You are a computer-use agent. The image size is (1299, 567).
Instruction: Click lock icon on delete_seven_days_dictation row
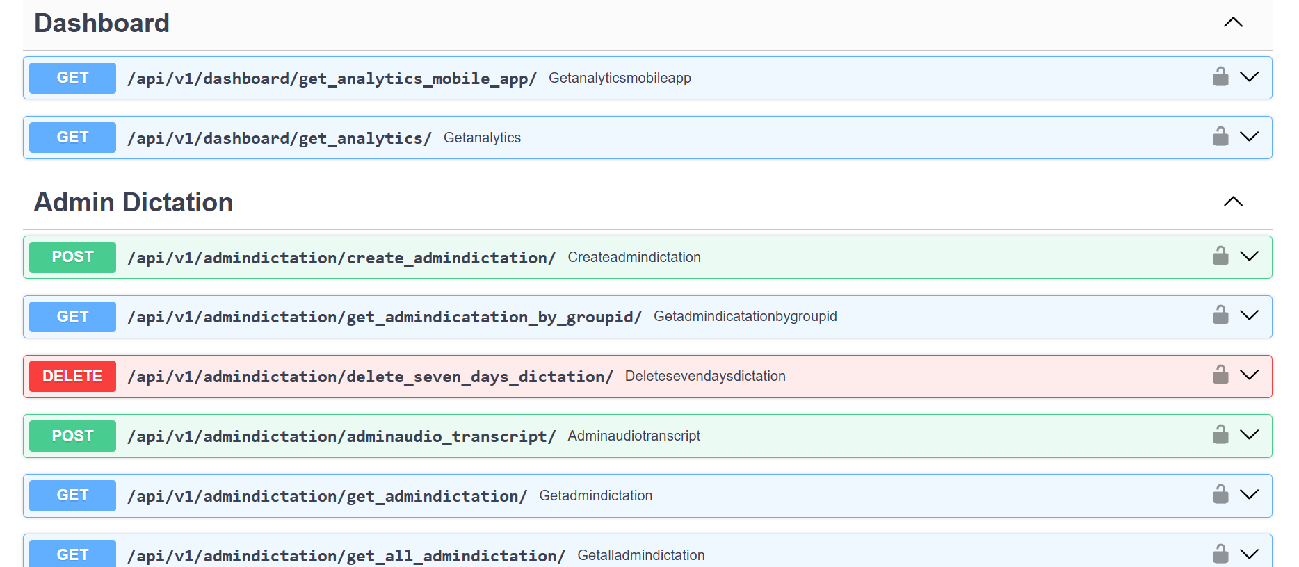pos(1220,375)
